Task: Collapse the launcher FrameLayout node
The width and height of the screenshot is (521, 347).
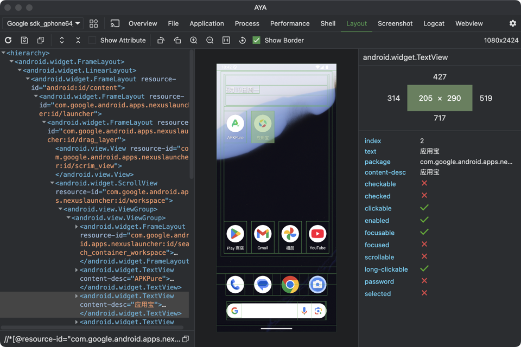Action: click(x=36, y=97)
